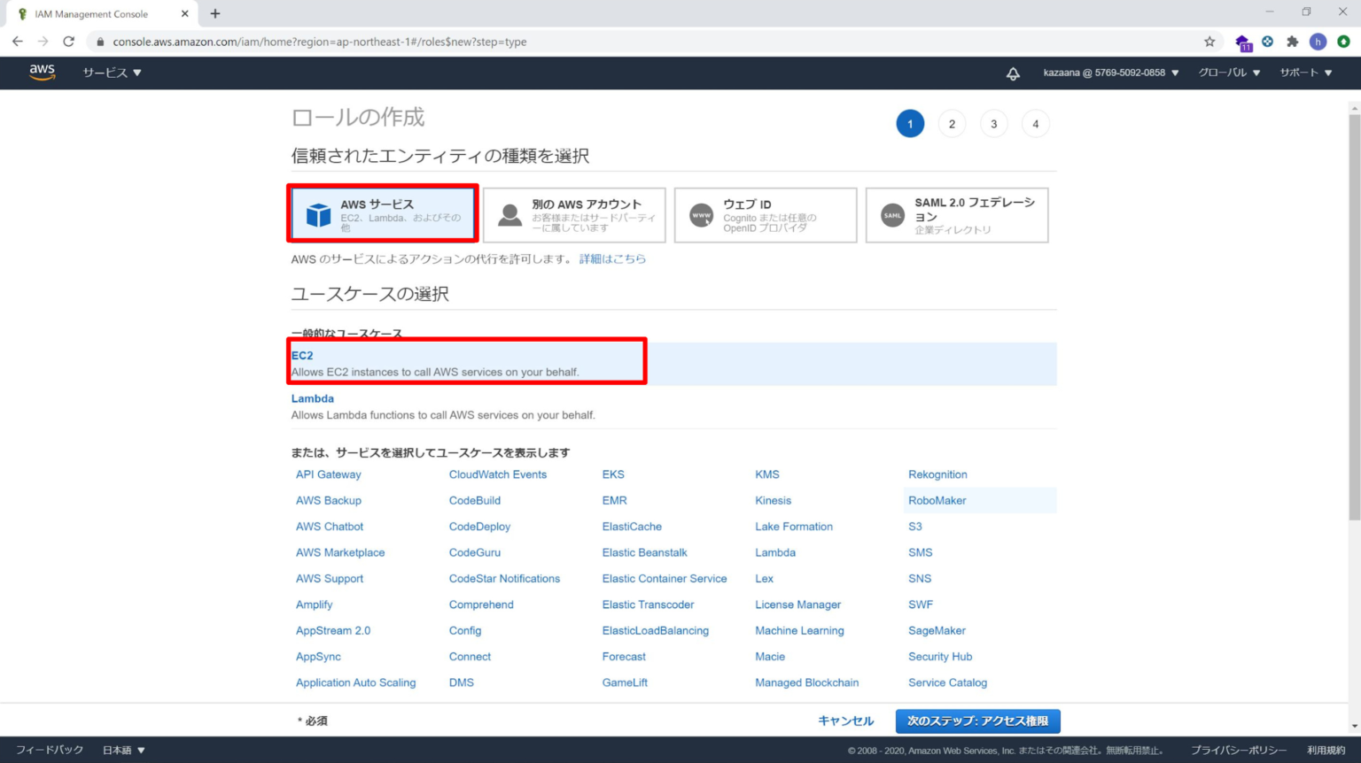This screenshot has height=763, width=1361.
Task: Select the Lambda use case
Action: tap(312, 398)
